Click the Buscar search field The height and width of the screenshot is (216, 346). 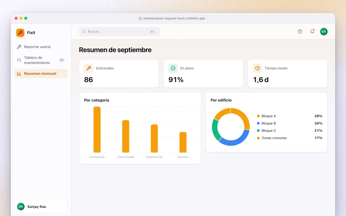pos(119,32)
